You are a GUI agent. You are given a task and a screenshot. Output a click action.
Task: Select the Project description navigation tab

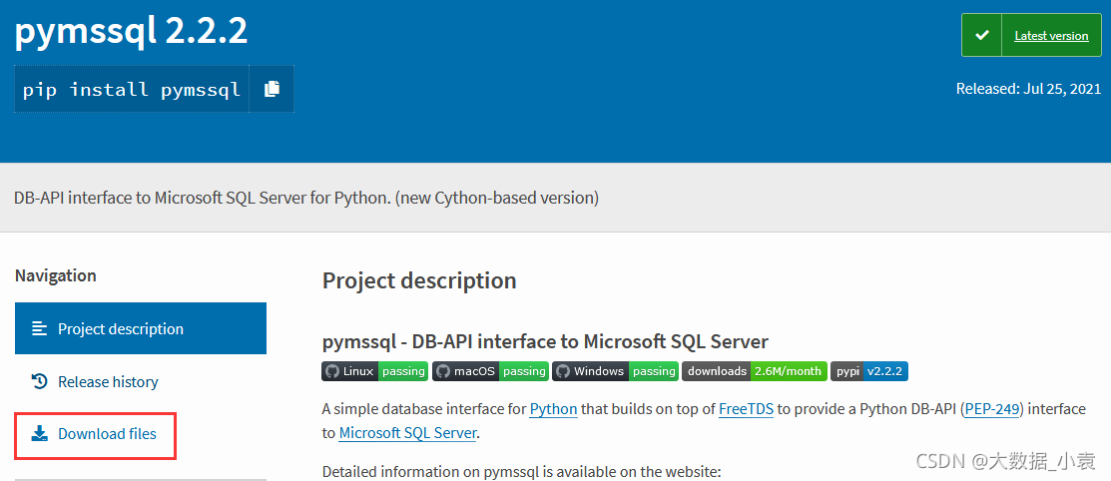[x=141, y=328]
